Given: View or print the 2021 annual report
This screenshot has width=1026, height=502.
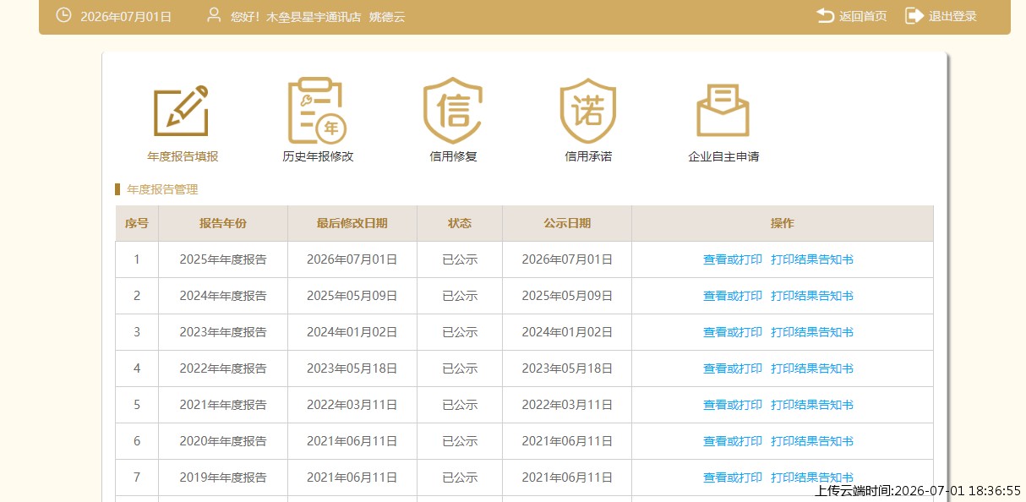Looking at the screenshot, I should click(x=733, y=405).
